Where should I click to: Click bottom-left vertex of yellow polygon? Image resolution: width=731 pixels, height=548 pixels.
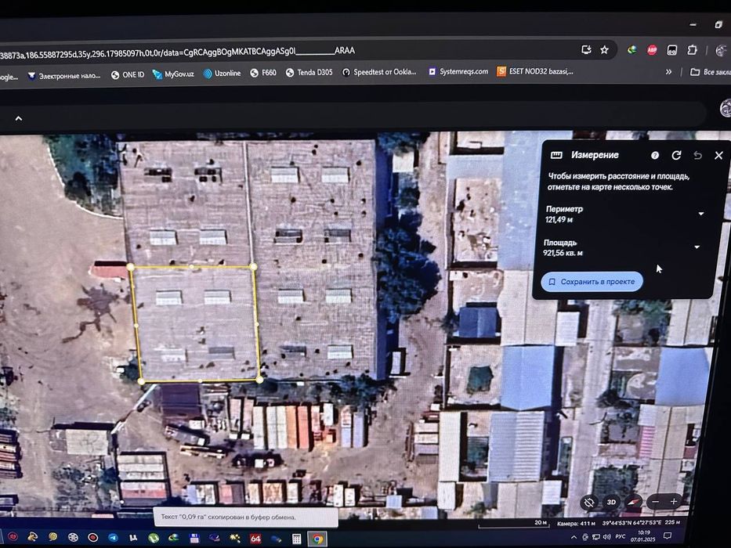[141, 381]
